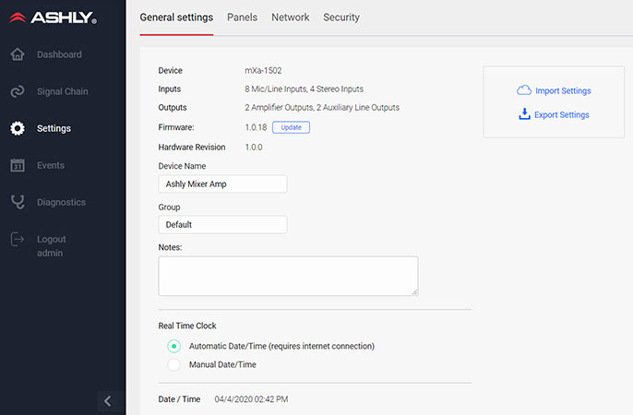Screen dimensions: 633x415
Task: Click into the Notes text area
Action: (288, 276)
